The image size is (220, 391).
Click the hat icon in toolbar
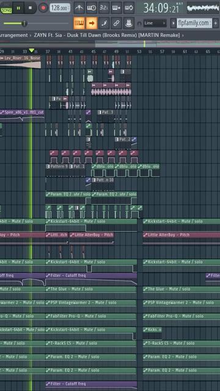[x=129, y=23]
